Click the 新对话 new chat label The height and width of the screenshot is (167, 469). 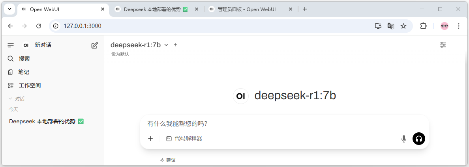point(43,45)
